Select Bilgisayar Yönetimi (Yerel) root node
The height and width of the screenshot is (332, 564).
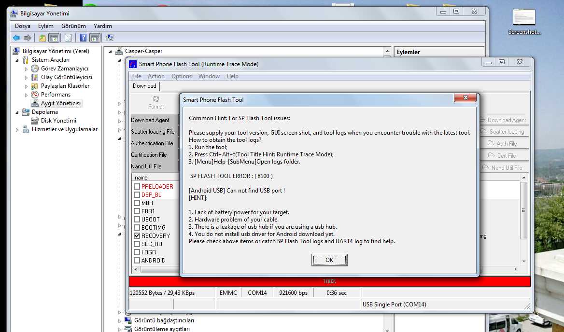pos(56,51)
